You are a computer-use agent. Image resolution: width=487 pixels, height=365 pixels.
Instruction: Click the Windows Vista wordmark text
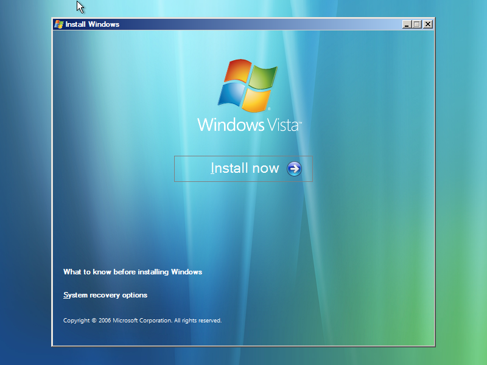pyautogui.click(x=249, y=125)
